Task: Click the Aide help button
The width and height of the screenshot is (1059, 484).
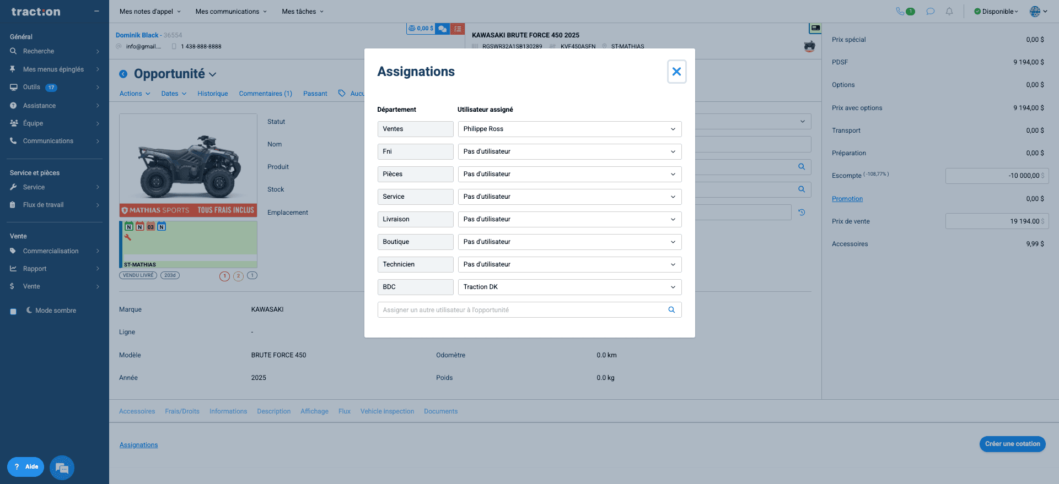Action: point(26,467)
